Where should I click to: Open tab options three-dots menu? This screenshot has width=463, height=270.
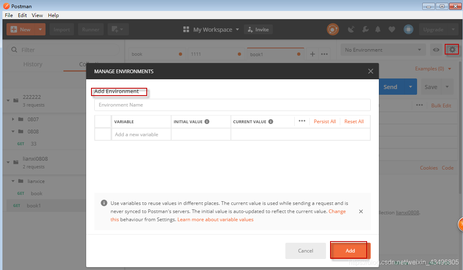coord(324,54)
